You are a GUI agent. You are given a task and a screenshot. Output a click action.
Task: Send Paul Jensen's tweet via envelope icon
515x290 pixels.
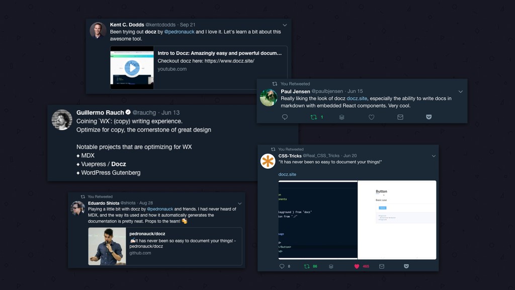click(400, 117)
